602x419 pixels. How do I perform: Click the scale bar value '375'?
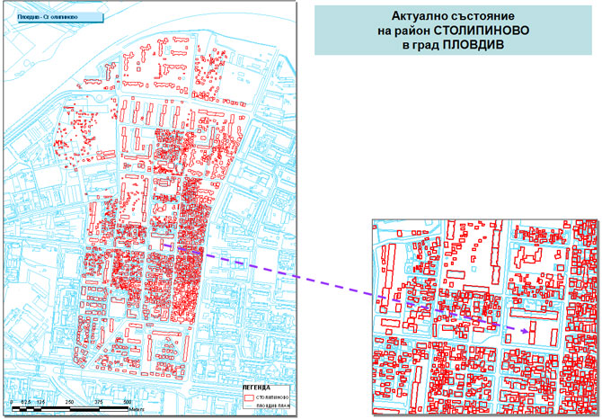tap(99, 402)
